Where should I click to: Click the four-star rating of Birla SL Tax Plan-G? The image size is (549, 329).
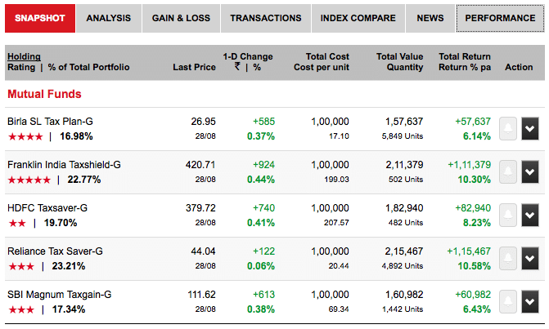tap(25, 136)
